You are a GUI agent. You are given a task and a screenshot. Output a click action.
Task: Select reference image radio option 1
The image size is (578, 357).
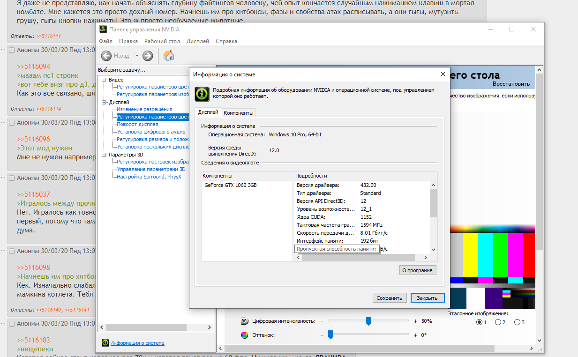479,322
